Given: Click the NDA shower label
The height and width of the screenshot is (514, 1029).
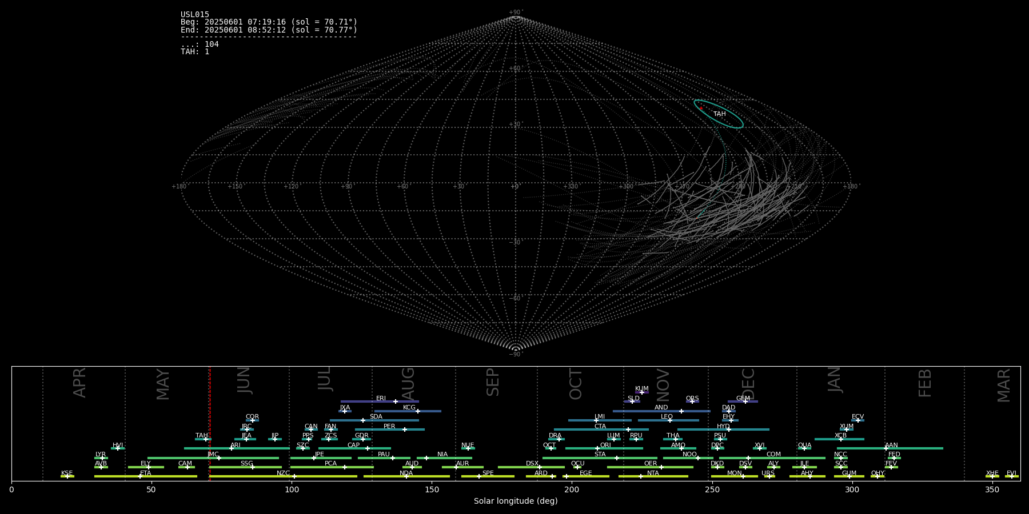Looking at the screenshot, I should pyautogui.click(x=406, y=473).
